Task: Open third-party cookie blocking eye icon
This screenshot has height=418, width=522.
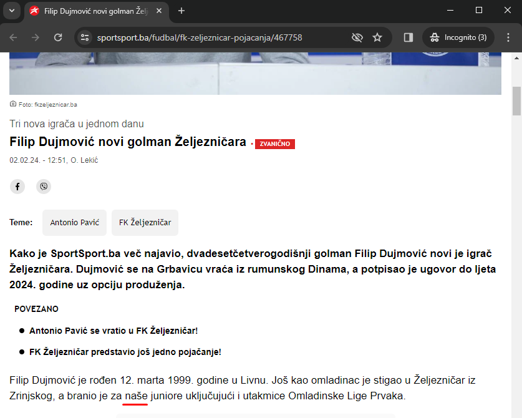Action: click(357, 37)
